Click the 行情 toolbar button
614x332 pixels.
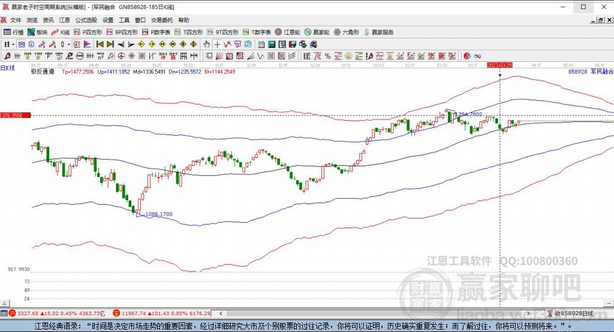point(14,32)
